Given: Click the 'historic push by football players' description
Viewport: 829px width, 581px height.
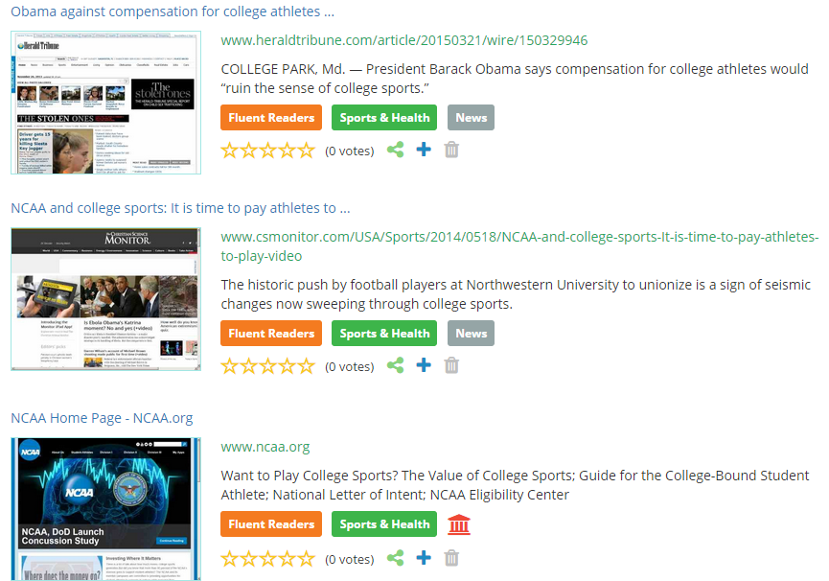Looking at the screenshot, I should pos(516,294).
